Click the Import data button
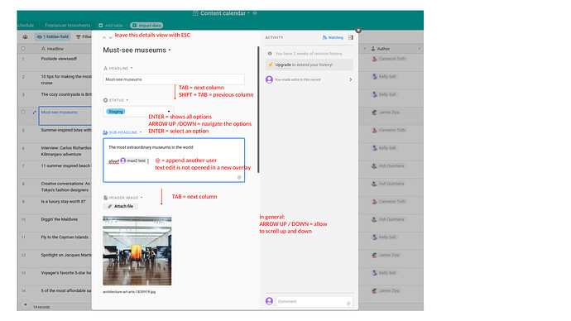Screen dimensions: 571x321 click(146, 26)
